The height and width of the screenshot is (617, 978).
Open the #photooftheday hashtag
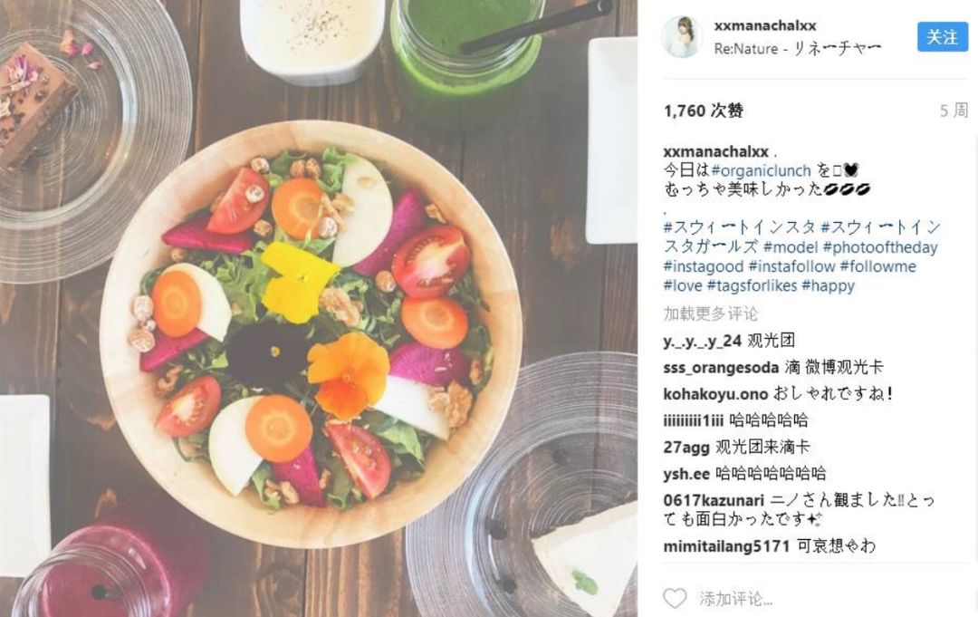[880, 247]
